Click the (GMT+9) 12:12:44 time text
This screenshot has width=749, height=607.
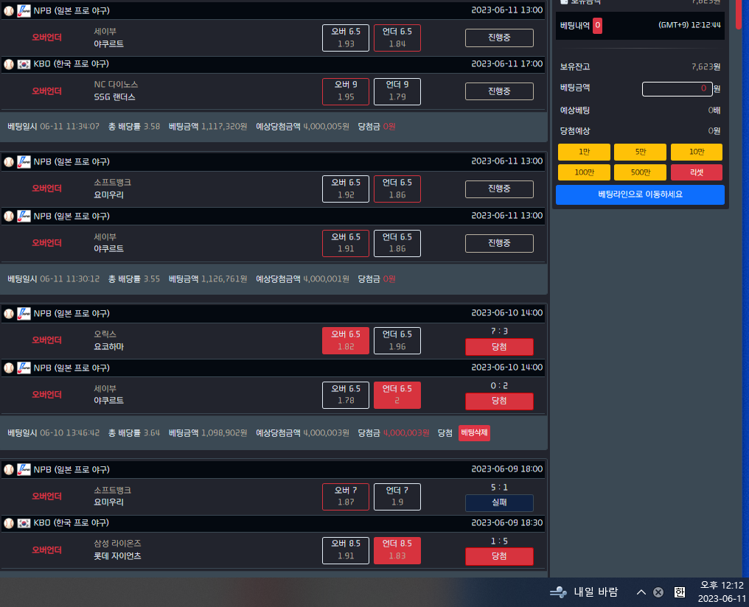tap(689, 25)
